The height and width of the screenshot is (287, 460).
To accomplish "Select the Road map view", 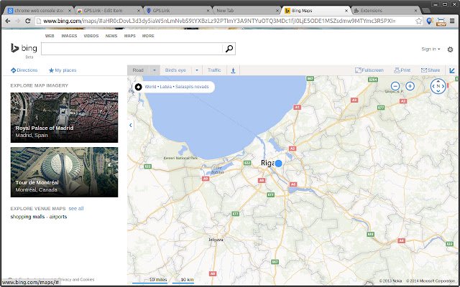I will coord(138,70).
